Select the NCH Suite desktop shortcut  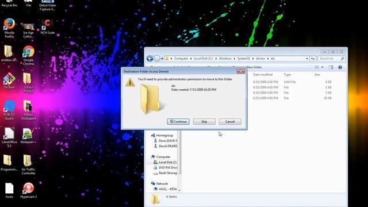point(48,26)
